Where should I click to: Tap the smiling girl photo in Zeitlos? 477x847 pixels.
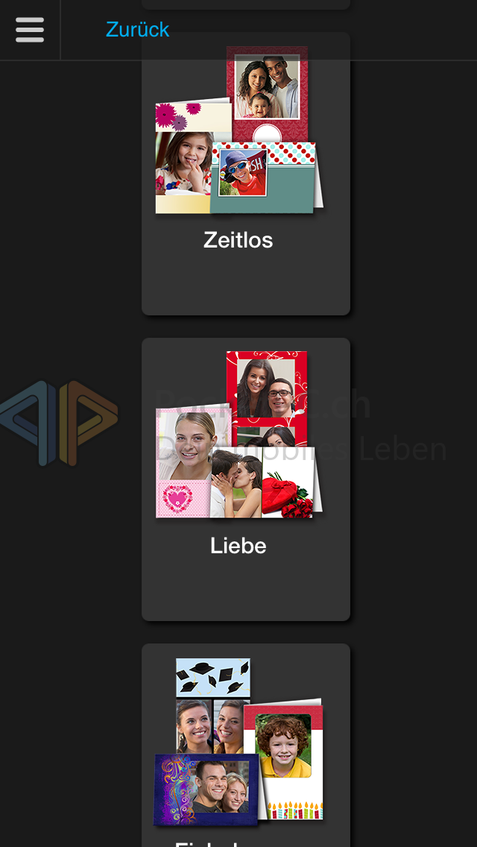tap(183, 164)
